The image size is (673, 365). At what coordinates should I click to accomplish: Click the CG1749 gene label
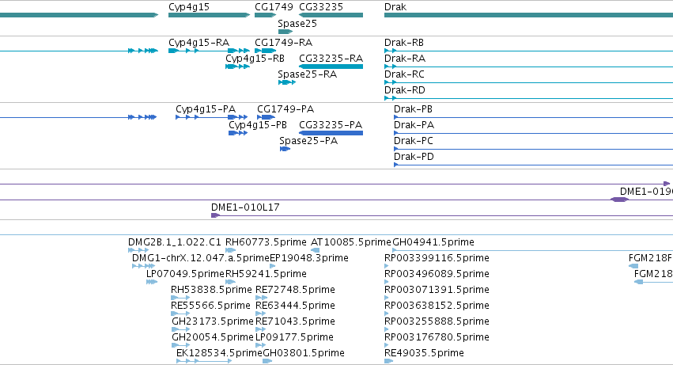[x=274, y=7]
